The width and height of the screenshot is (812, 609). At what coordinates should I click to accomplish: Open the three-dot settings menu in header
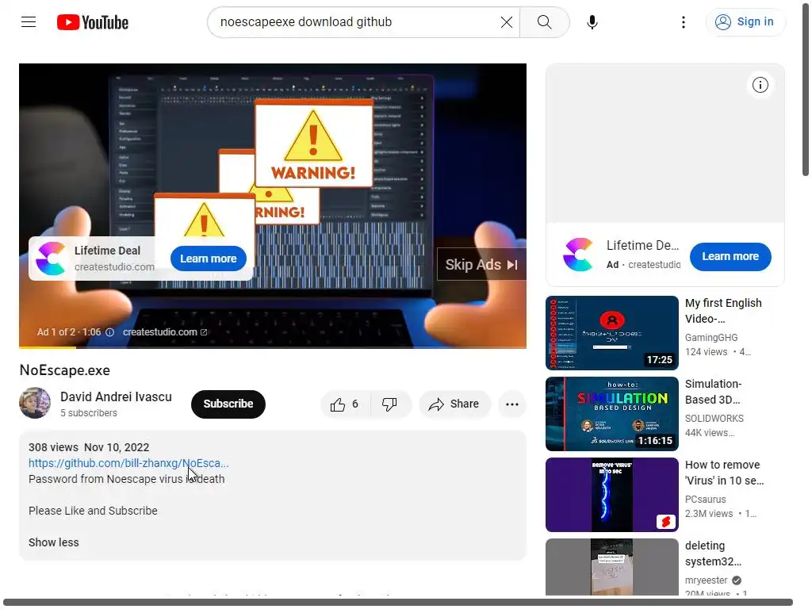(683, 22)
